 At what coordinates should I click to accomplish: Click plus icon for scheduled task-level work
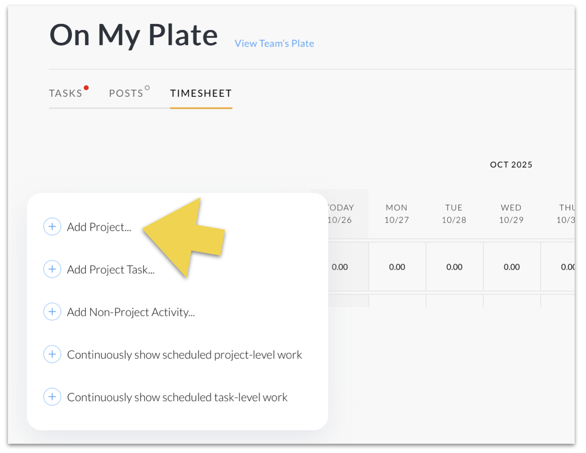click(x=52, y=397)
